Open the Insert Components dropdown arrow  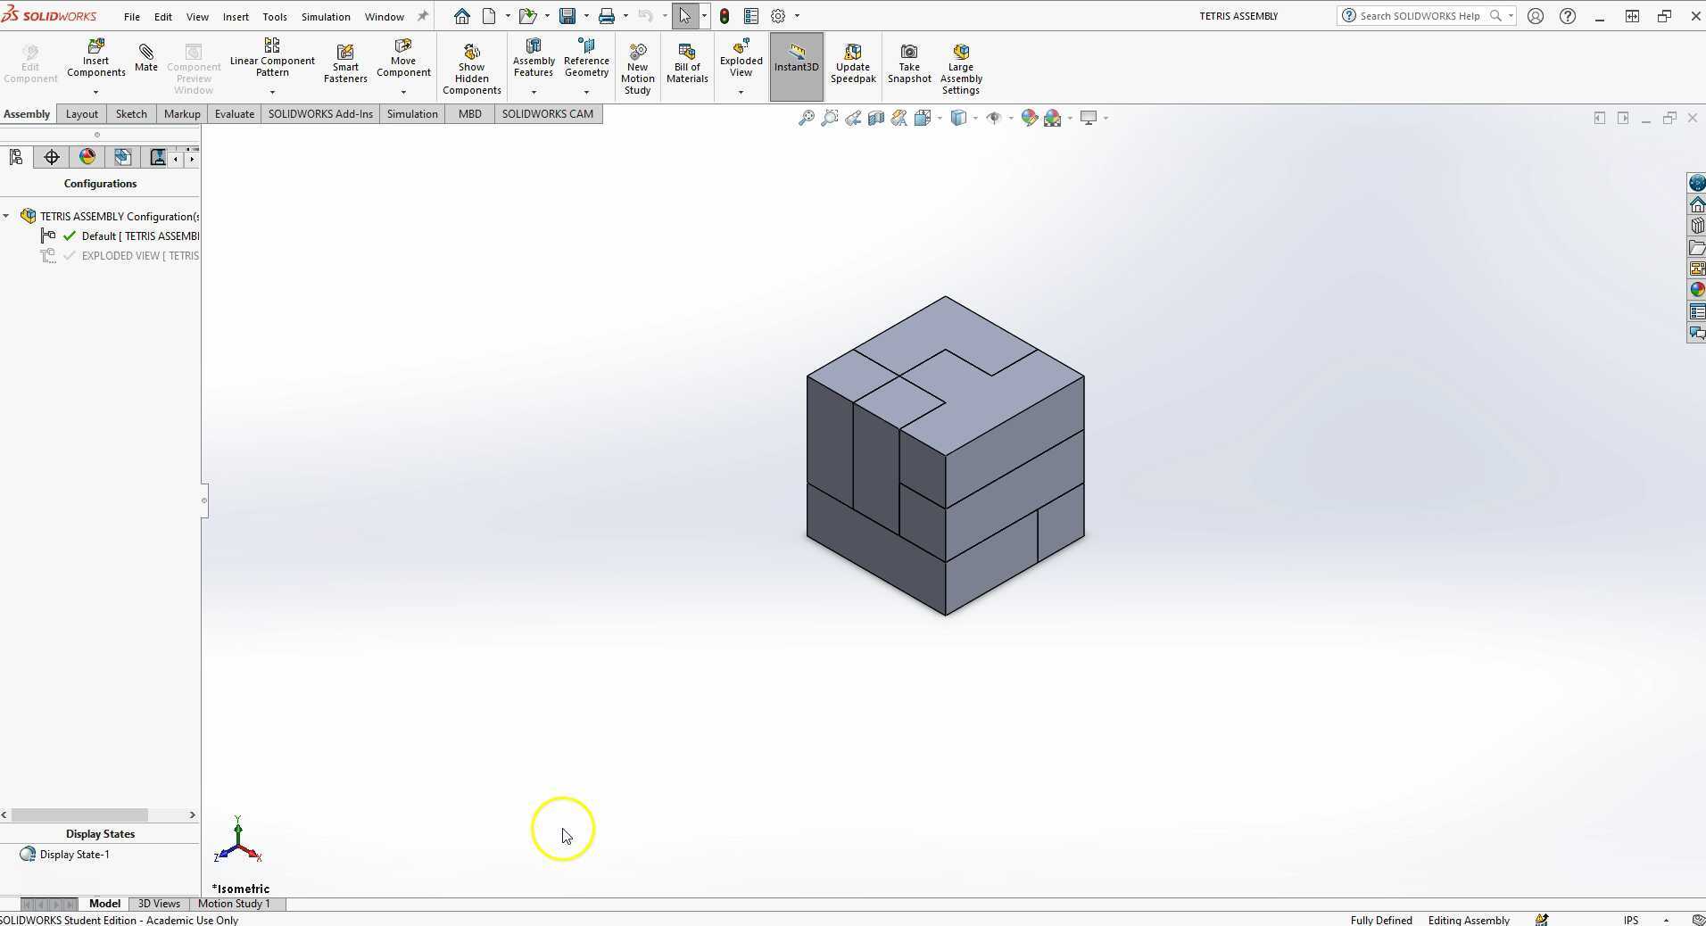(x=95, y=92)
